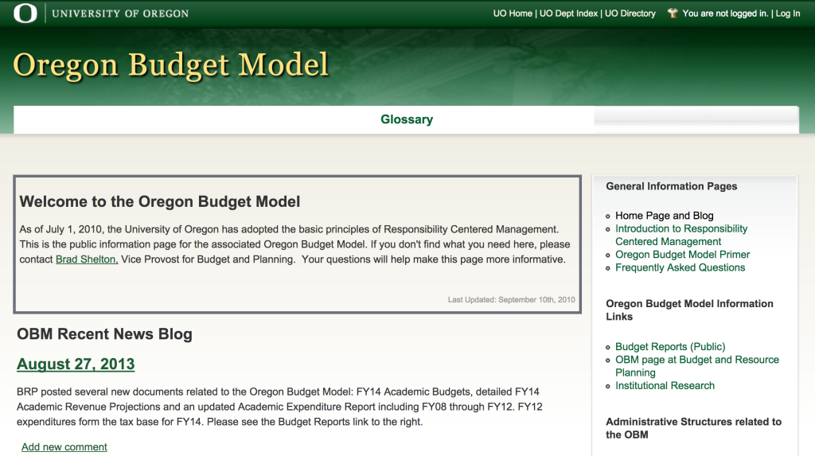
Task: Click 'OBM Recent News Blog' heading
Action: [x=104, y=333]
